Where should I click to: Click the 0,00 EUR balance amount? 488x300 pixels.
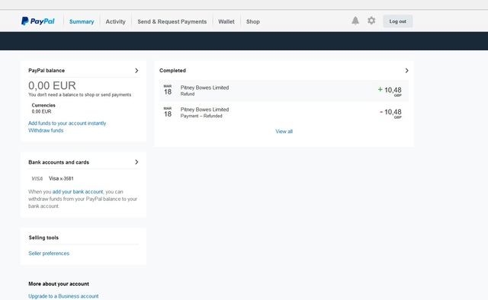coord(52,85)
